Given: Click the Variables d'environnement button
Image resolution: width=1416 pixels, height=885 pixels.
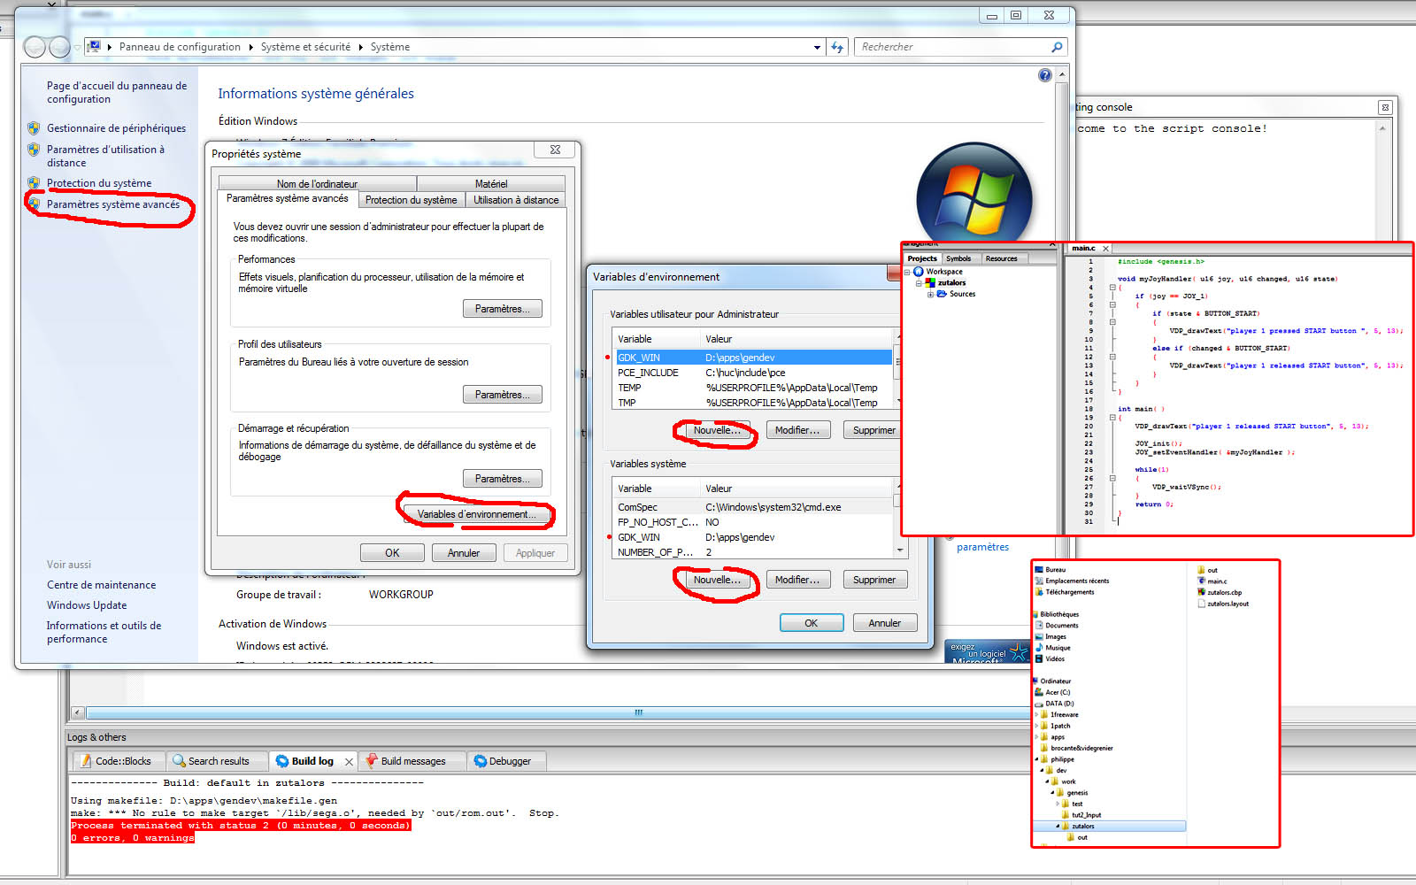Looking at the screenshot, I should [x=476, y=514].
